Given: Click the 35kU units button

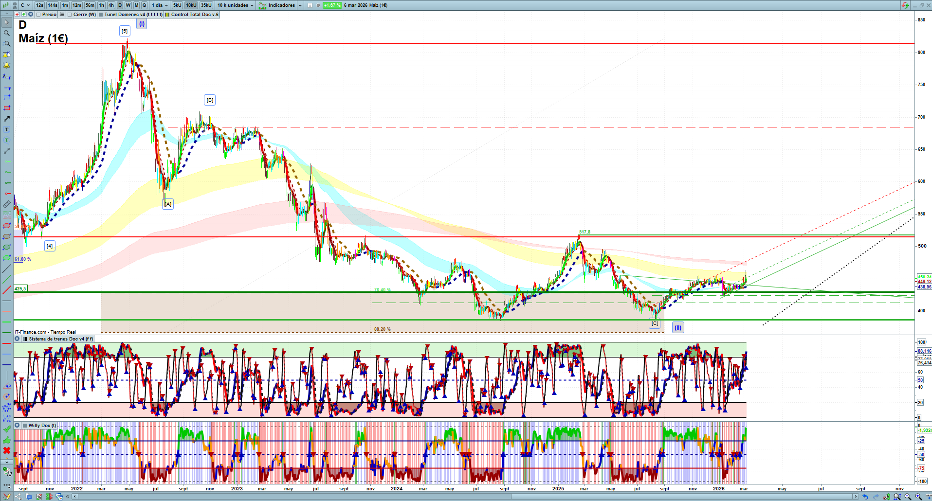Looking at the screenshot, I should tap(206, 5).
